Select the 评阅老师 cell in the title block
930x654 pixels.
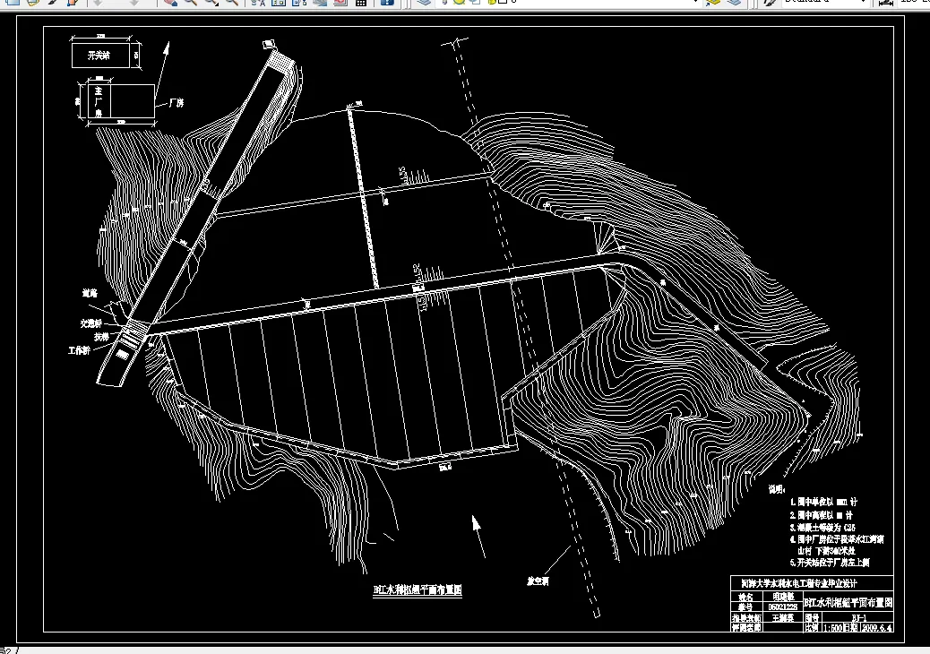click(x=745, y=627)
